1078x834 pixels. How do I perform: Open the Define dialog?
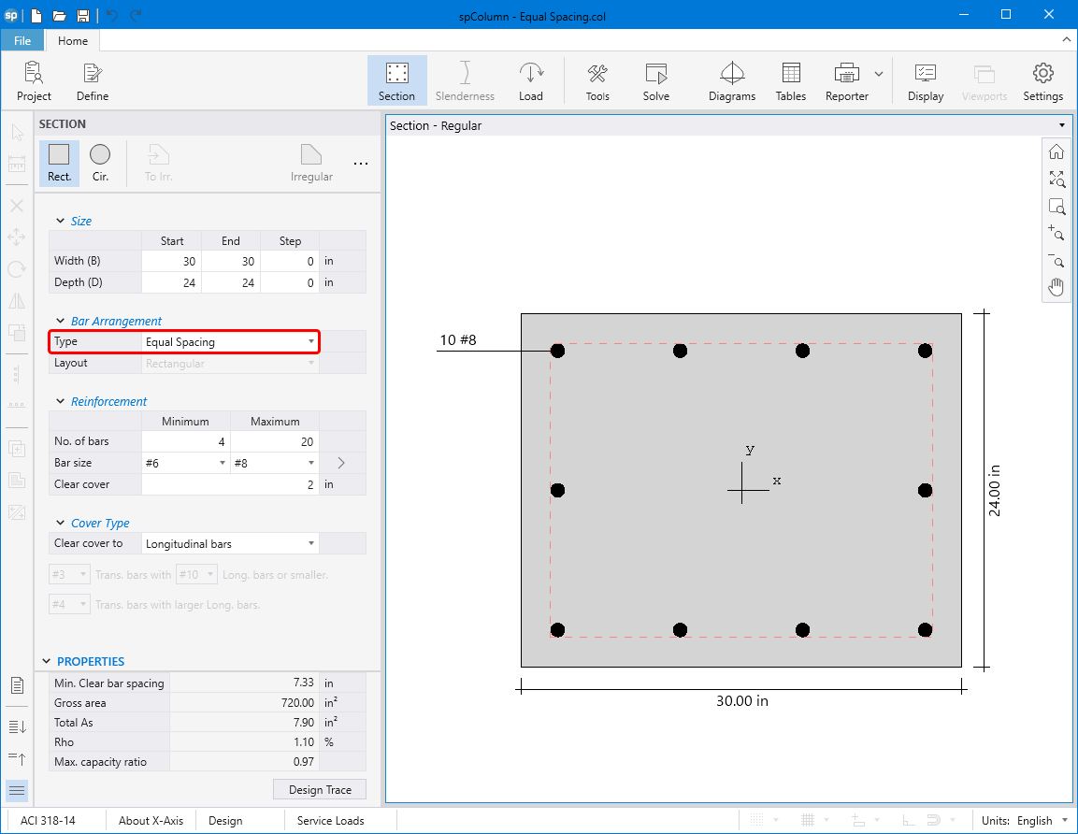[x=92, y=81]
